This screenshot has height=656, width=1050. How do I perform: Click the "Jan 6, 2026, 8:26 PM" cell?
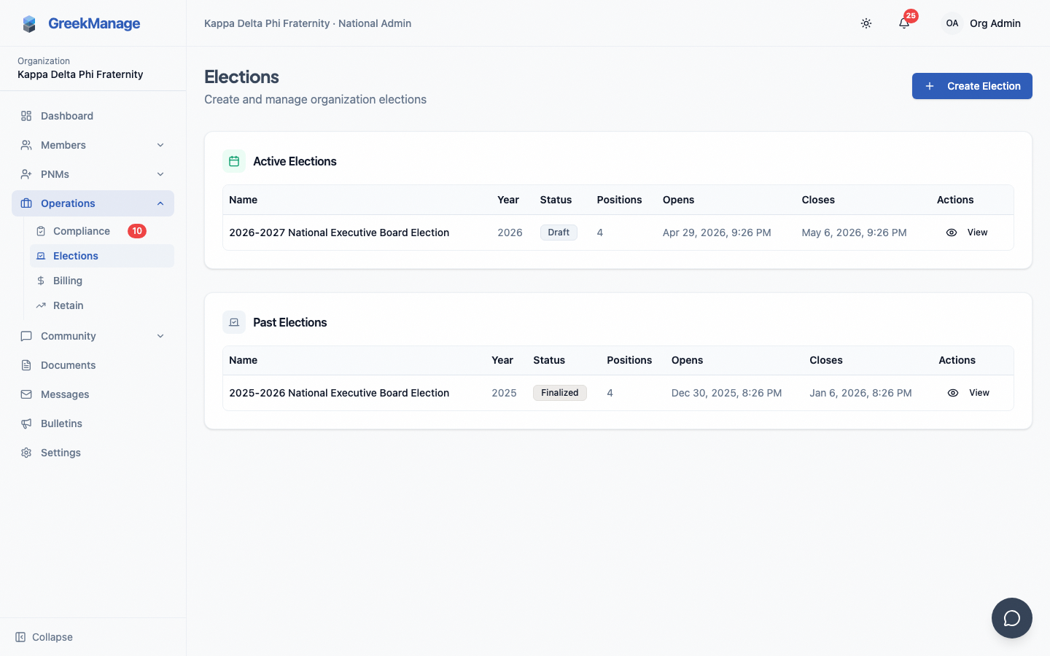[860, 393]
